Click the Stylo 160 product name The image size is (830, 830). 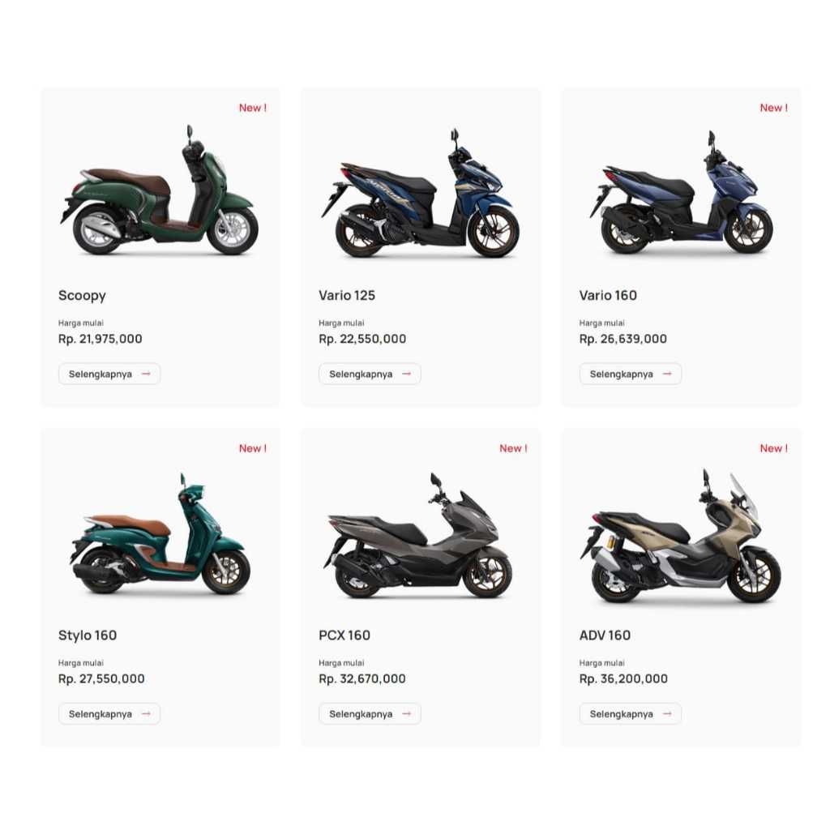(x=88, y=635)
